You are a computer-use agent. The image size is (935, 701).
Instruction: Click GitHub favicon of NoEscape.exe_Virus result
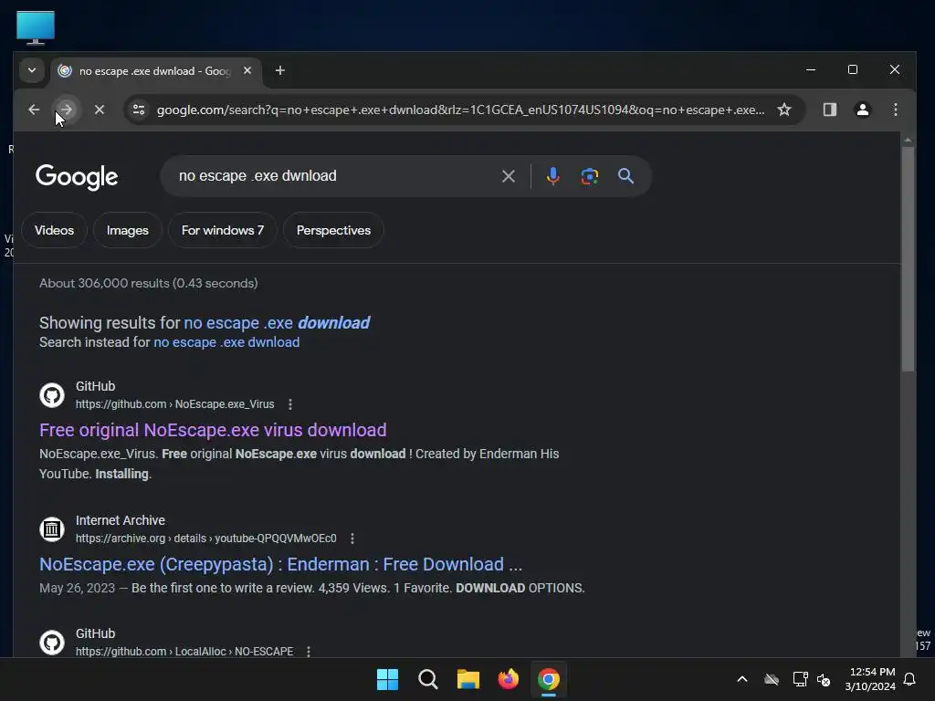click(x=52, y=395)
